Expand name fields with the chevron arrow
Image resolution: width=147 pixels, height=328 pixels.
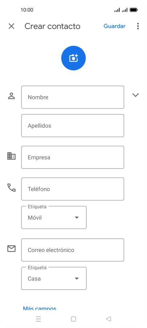(135, 95)
